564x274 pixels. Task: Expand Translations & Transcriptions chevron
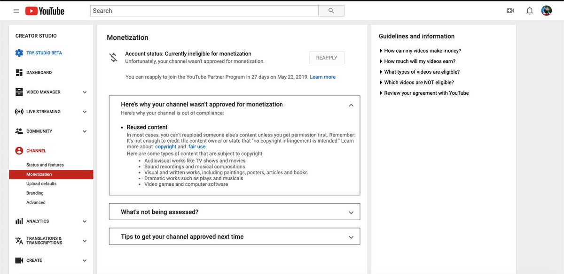point(85,241)
